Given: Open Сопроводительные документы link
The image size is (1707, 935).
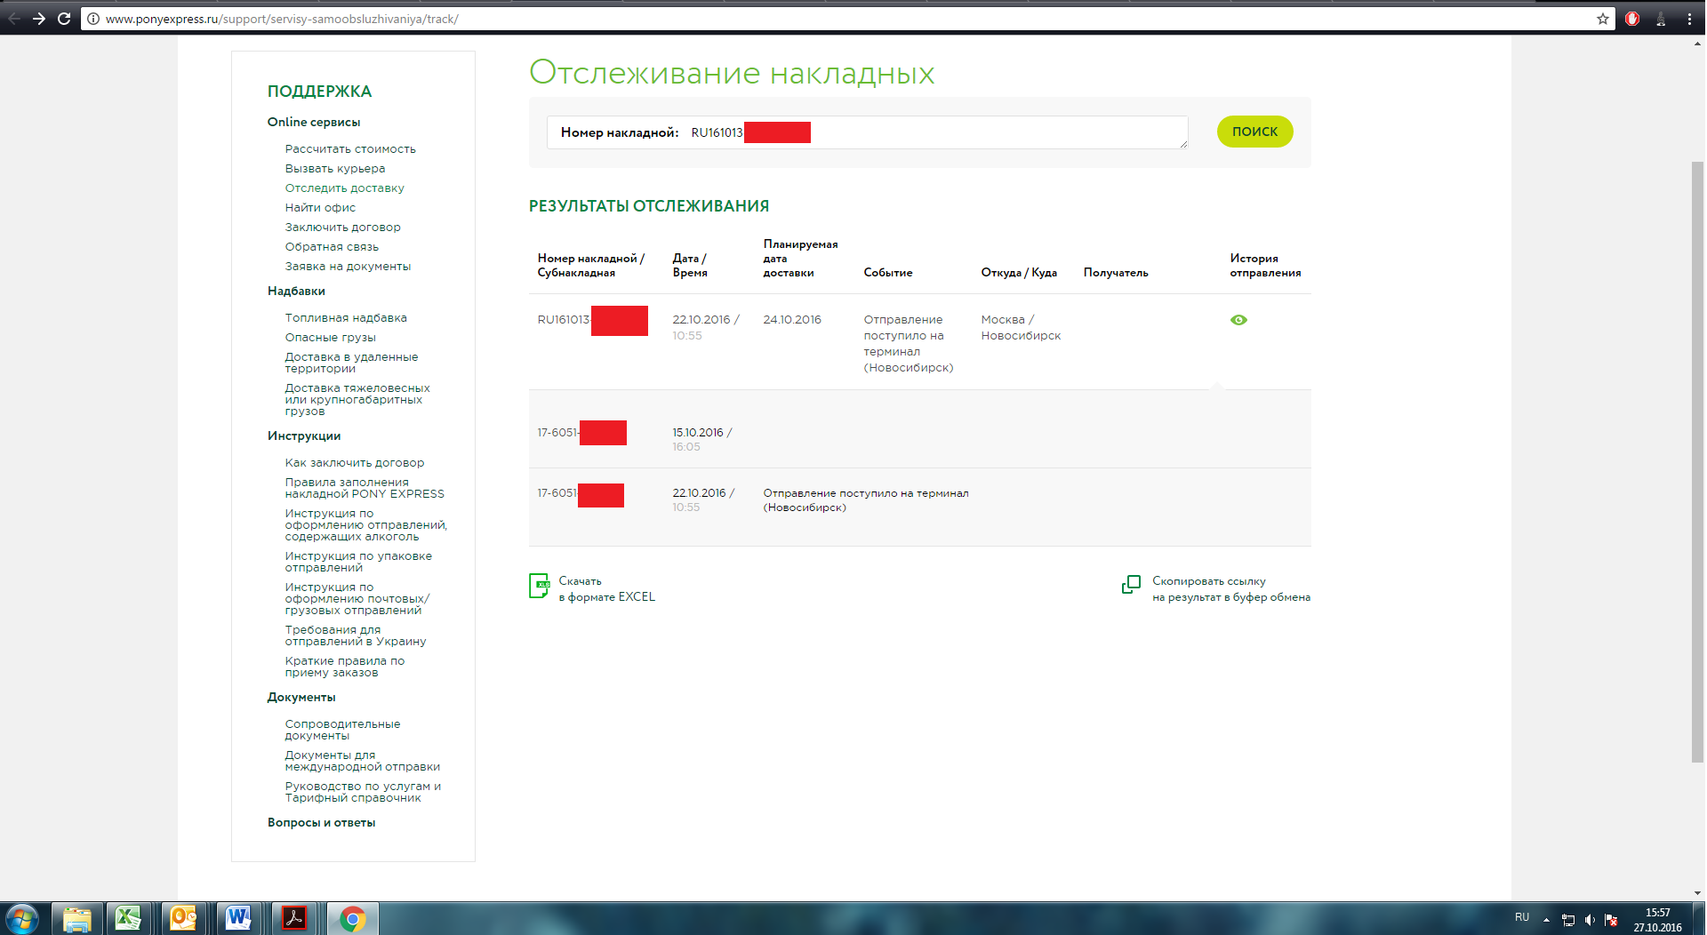Looking at the screenshot, I should click(x=342, y=730).
